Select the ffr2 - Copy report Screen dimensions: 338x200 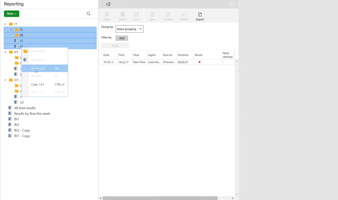[x=22, y=130]
